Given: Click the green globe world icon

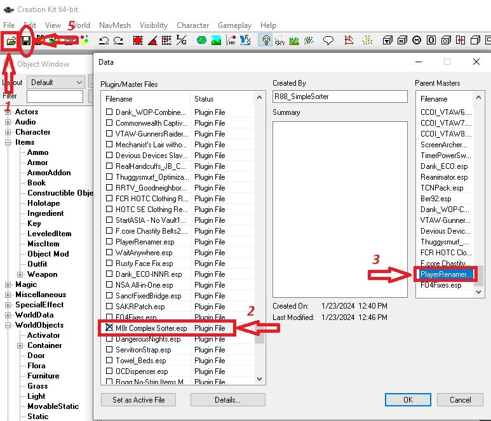Looking at the screenshot, I should point(201,41).
